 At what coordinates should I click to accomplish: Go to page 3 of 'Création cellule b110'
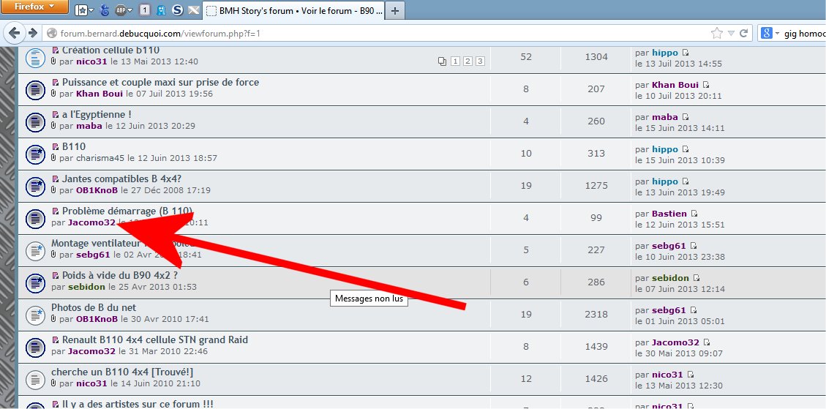pyautogui.click(x=480, y=61)
